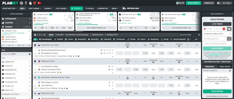Click Suche nach Spiel search field
This screenshot has width=234, height=99.
pyautogui.click(x=188, y=35)
